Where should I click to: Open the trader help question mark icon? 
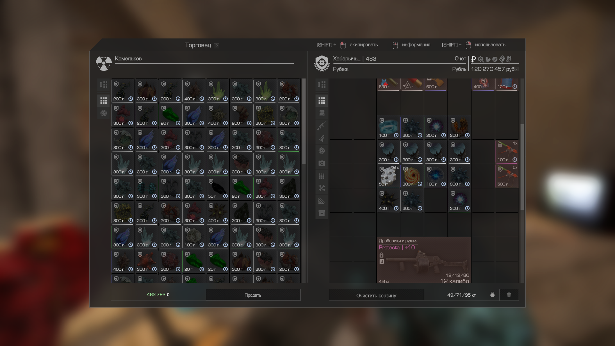[x=217, y=46]
